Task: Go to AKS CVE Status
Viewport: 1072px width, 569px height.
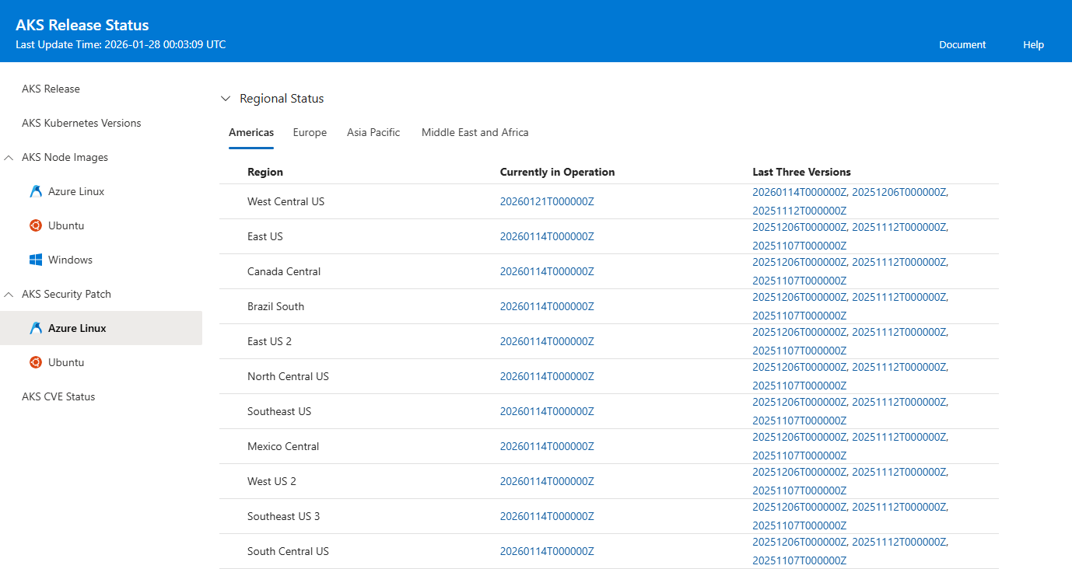Action: (59, 396)
